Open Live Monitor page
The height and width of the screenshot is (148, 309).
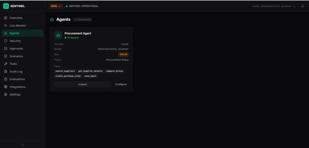pos(23,26)
